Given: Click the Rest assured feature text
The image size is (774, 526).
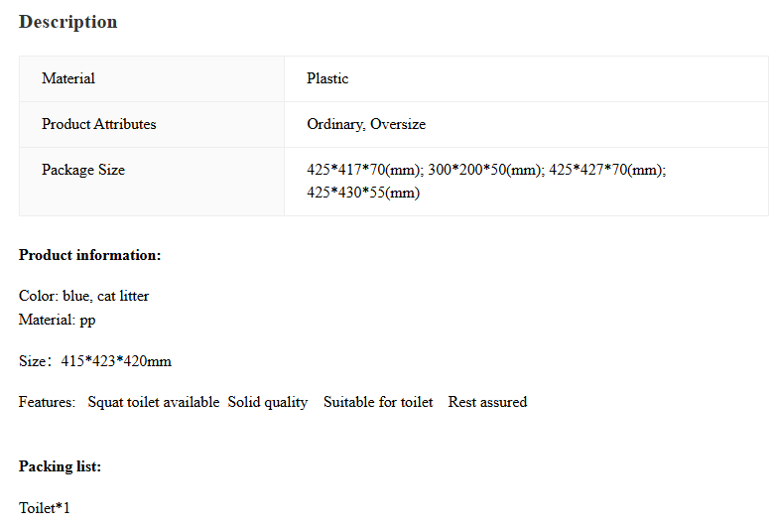Looking at the screenshot, I should point(487,402).
